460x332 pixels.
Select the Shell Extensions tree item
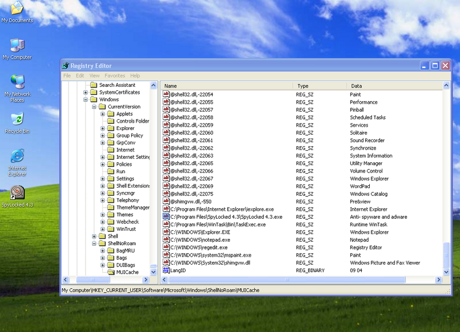coord(133,186)
